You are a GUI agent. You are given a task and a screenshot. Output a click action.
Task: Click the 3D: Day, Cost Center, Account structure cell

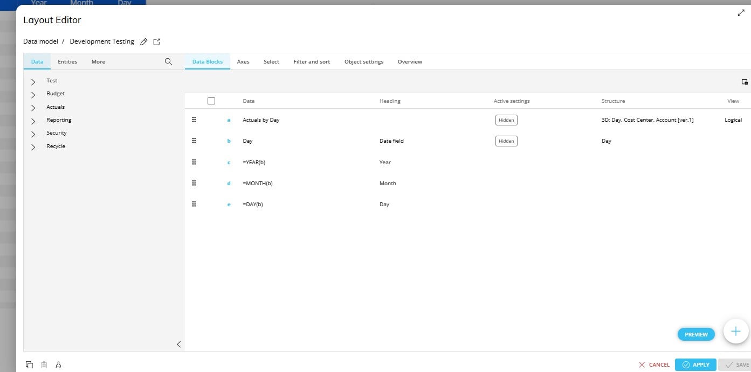tap(647, 120)
